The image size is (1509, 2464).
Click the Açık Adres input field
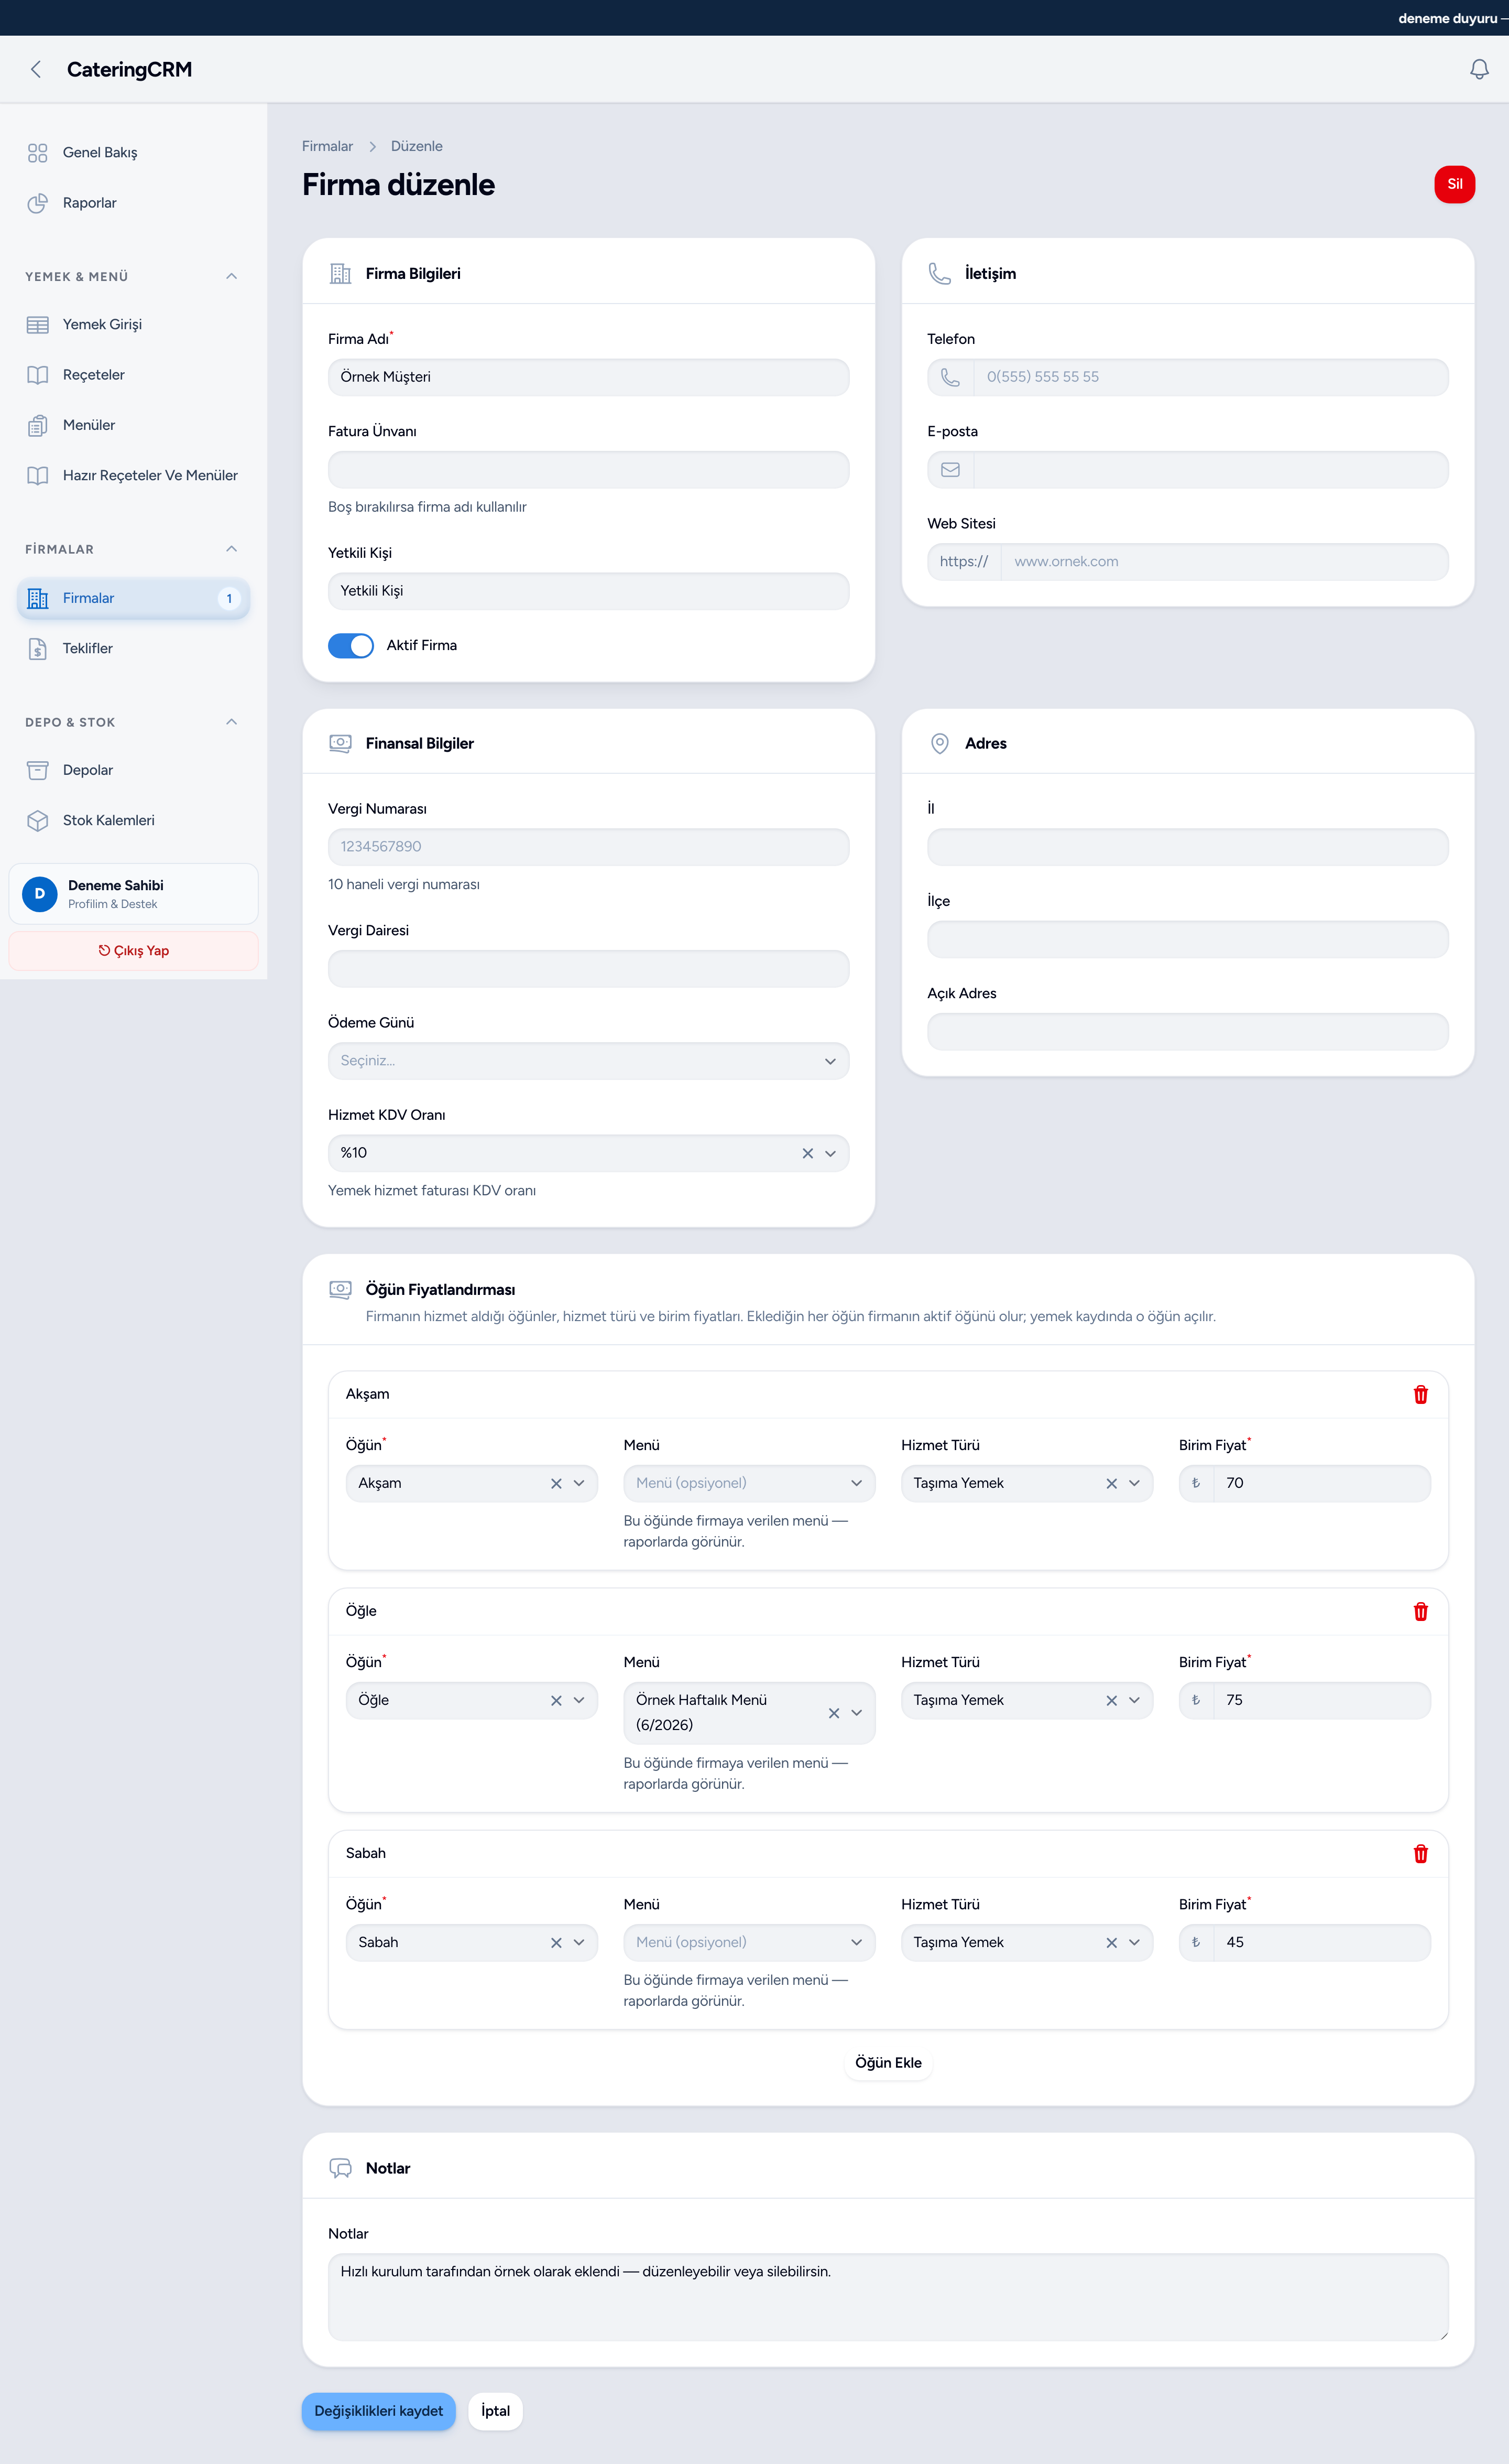click(x=1188, y=1032)
